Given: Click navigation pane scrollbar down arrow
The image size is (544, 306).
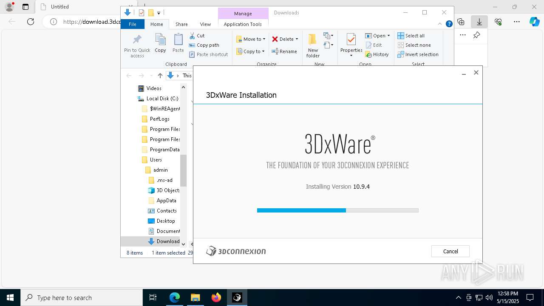Looking at the screenshot, I should pos(183,244).
